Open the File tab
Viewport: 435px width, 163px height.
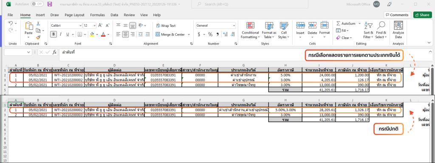point(10,15)
